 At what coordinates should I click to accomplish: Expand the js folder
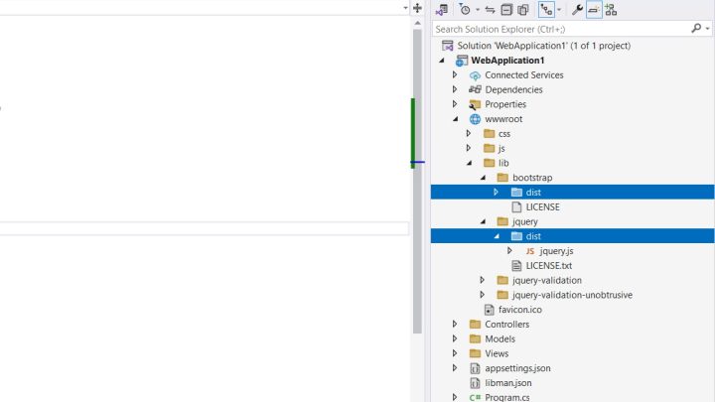tap(469, 148)
